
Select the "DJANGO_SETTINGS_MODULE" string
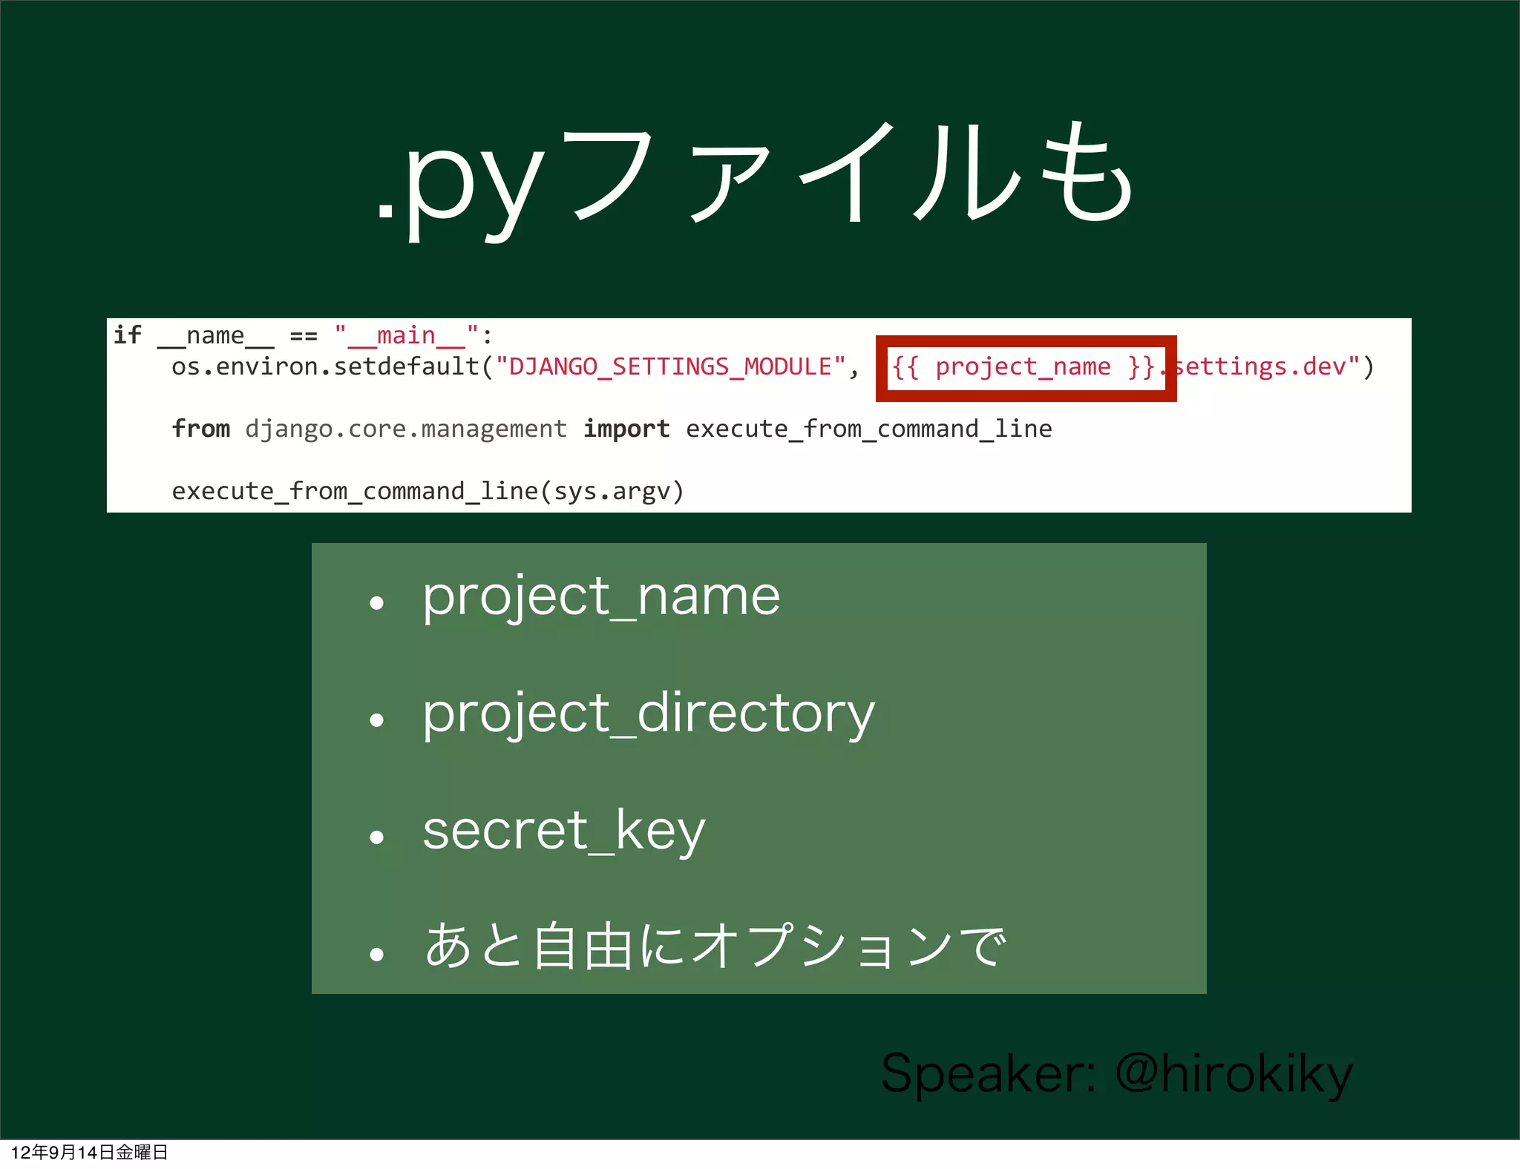[x=670, y=367]
